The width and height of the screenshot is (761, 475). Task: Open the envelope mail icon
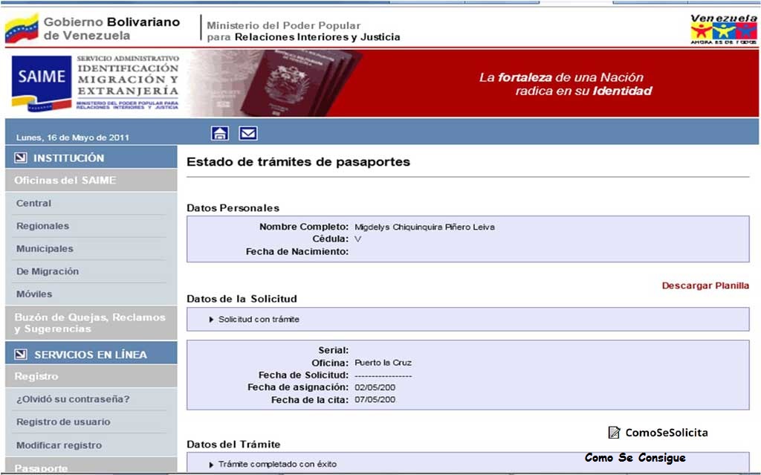pyautogui.click(x=248, y=133)
